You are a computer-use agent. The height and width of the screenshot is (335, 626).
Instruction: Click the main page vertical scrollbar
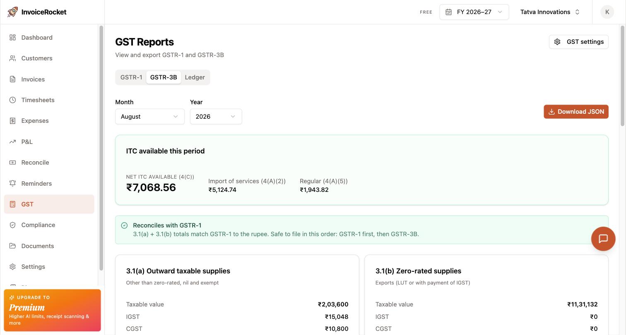(x=622, y=76)
